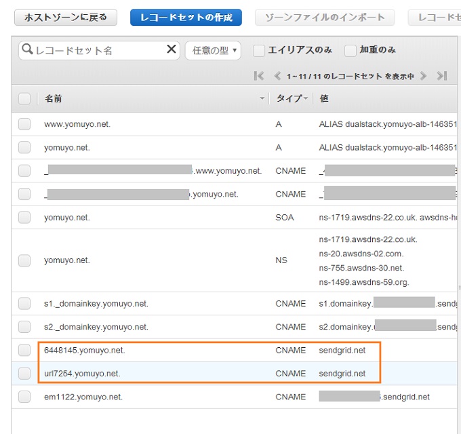Select s2._domainkey.yomuyo.net. name cell
The image size is (461, 434).
[96, 327]
